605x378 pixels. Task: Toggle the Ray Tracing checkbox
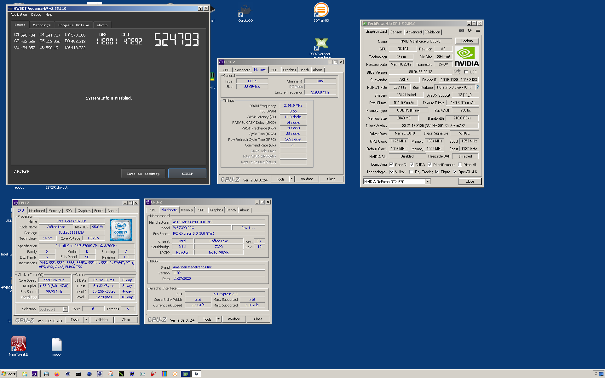(411, 172)
